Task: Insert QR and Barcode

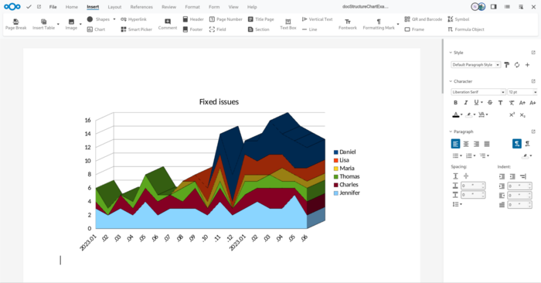Action: tap(423, 19)
